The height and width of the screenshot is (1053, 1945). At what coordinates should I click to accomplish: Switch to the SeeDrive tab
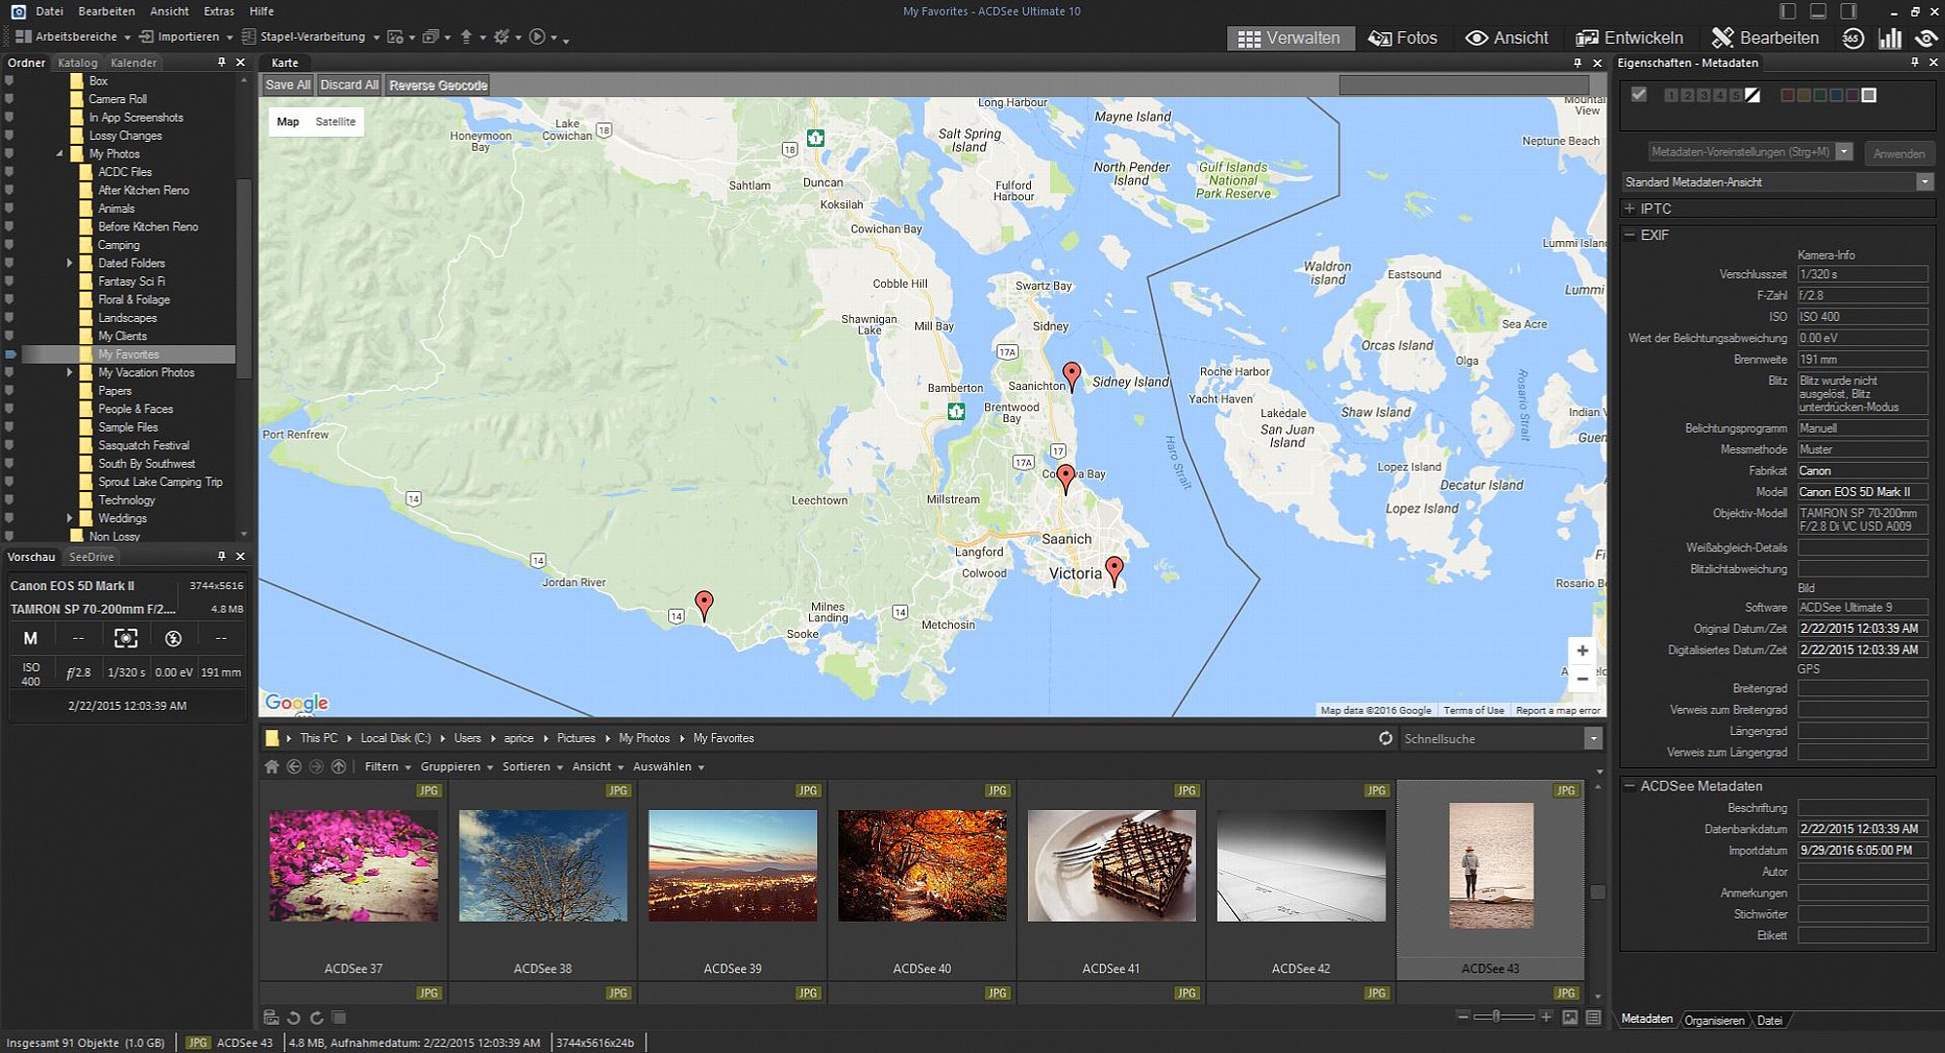(91, 557)
